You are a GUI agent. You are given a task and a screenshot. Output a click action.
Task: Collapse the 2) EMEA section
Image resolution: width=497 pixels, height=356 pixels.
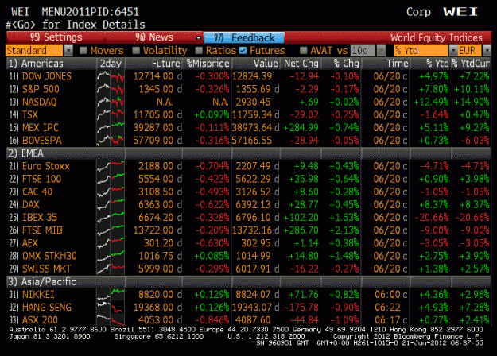[26, 153]
